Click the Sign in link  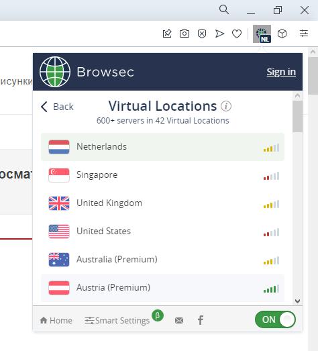tap(281, 72)
